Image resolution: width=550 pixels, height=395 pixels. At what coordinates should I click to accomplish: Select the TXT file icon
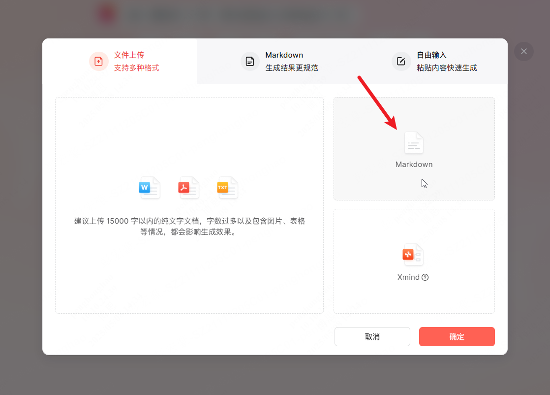[x=227, y=188]
